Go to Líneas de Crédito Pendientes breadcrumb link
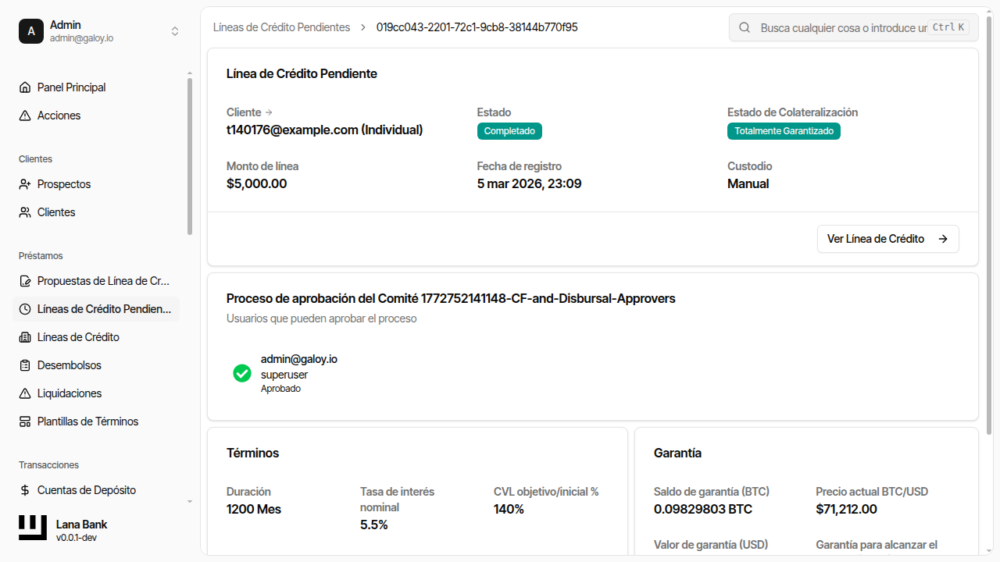The width and height of the screenshot is (1000, 562). (281, 27)
